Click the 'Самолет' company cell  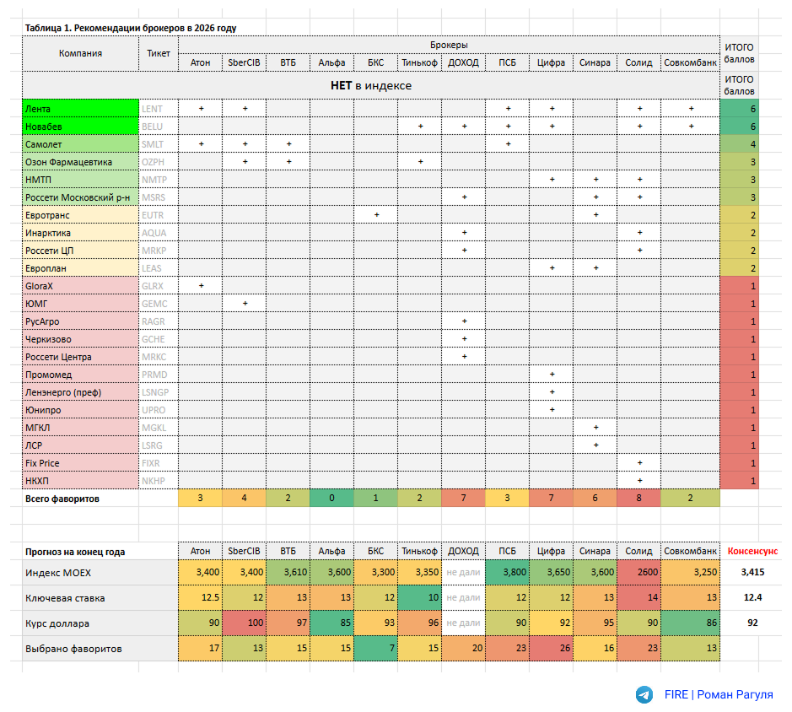pos(80,144)
